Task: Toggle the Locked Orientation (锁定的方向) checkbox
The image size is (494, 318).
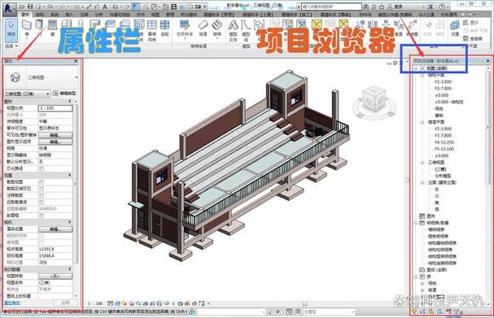Action: [x=42, y=236]
